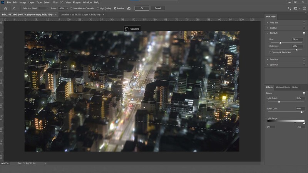Expand the Path Blur section
308x173 pixels.
tap(267, 60)
